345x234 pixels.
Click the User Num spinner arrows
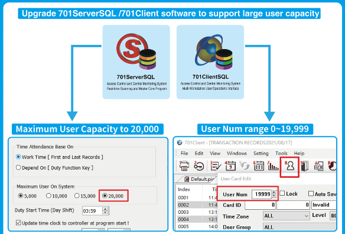274,194
